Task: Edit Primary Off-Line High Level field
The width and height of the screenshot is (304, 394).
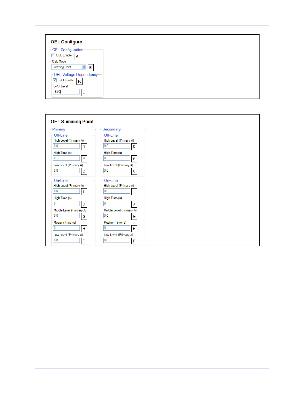Action: click(66, 146)
